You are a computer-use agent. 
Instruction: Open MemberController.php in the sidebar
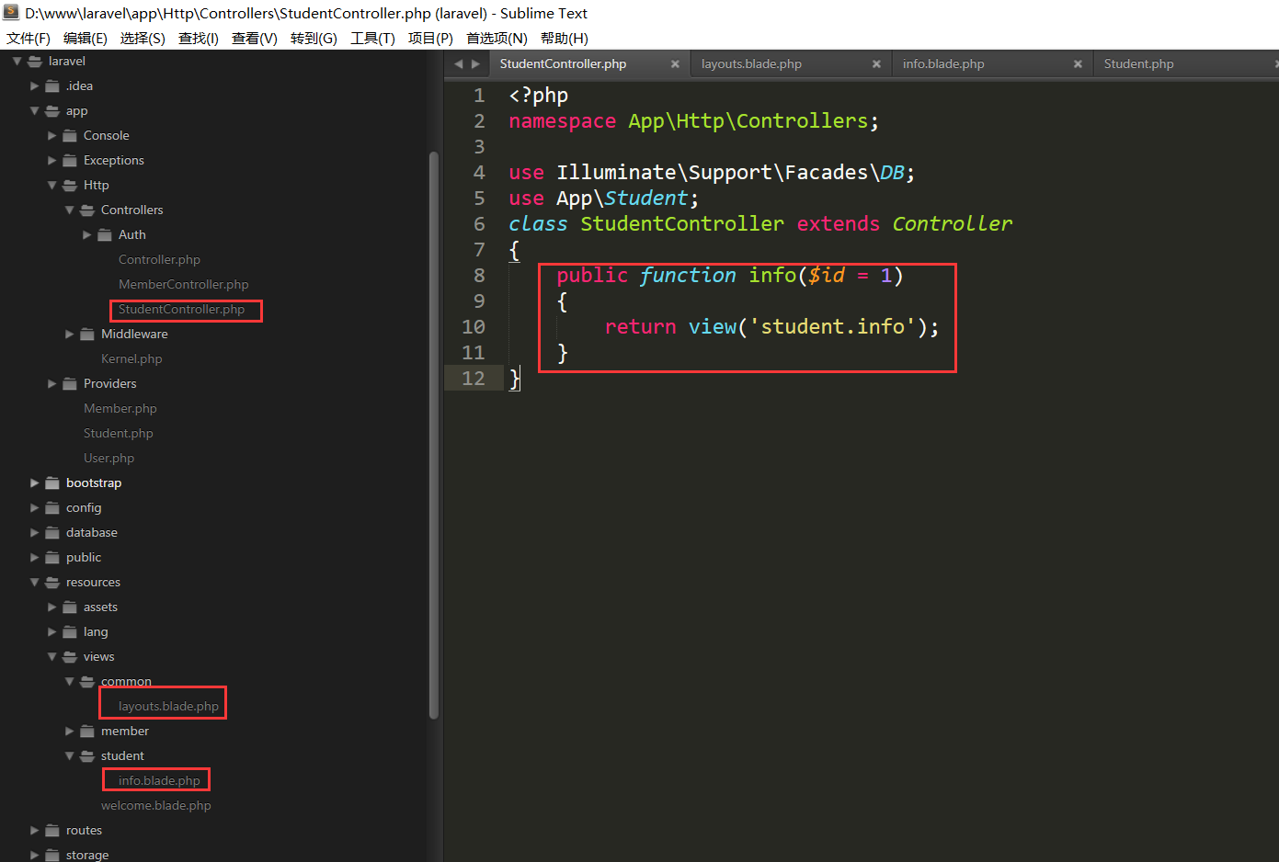(183, 284)
